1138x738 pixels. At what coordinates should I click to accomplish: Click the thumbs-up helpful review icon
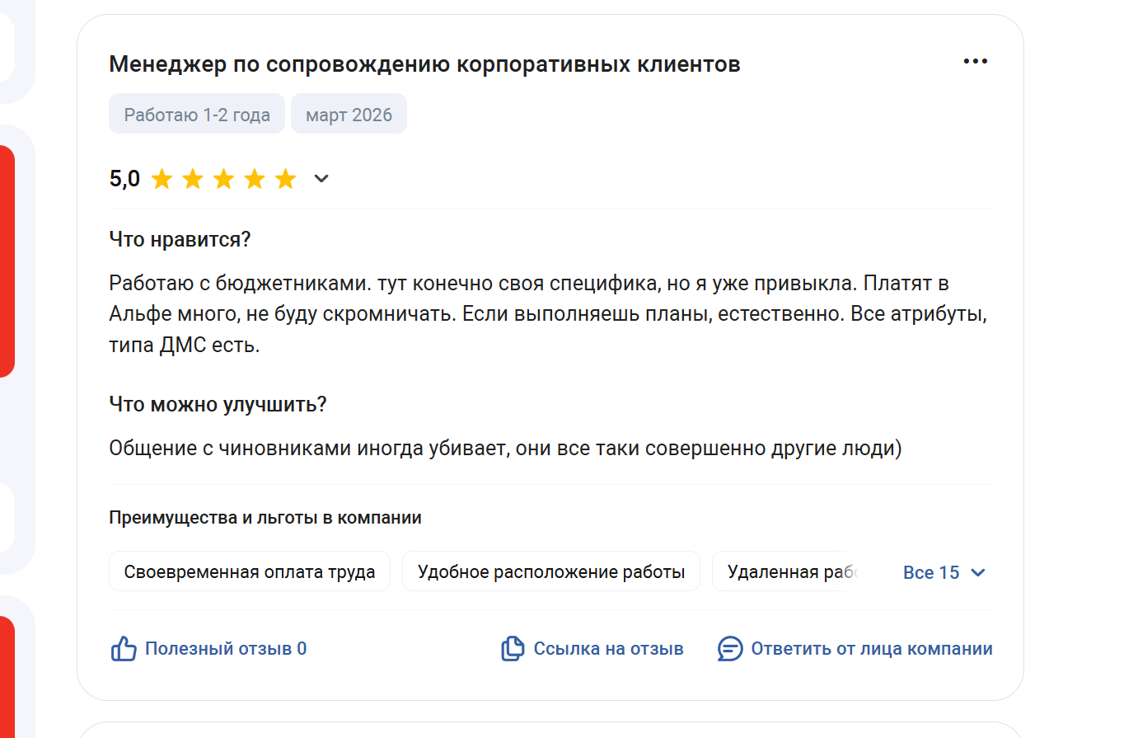124,649
